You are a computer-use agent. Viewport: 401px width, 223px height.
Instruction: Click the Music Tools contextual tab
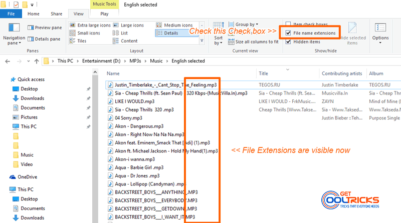(x=104, y=4)
